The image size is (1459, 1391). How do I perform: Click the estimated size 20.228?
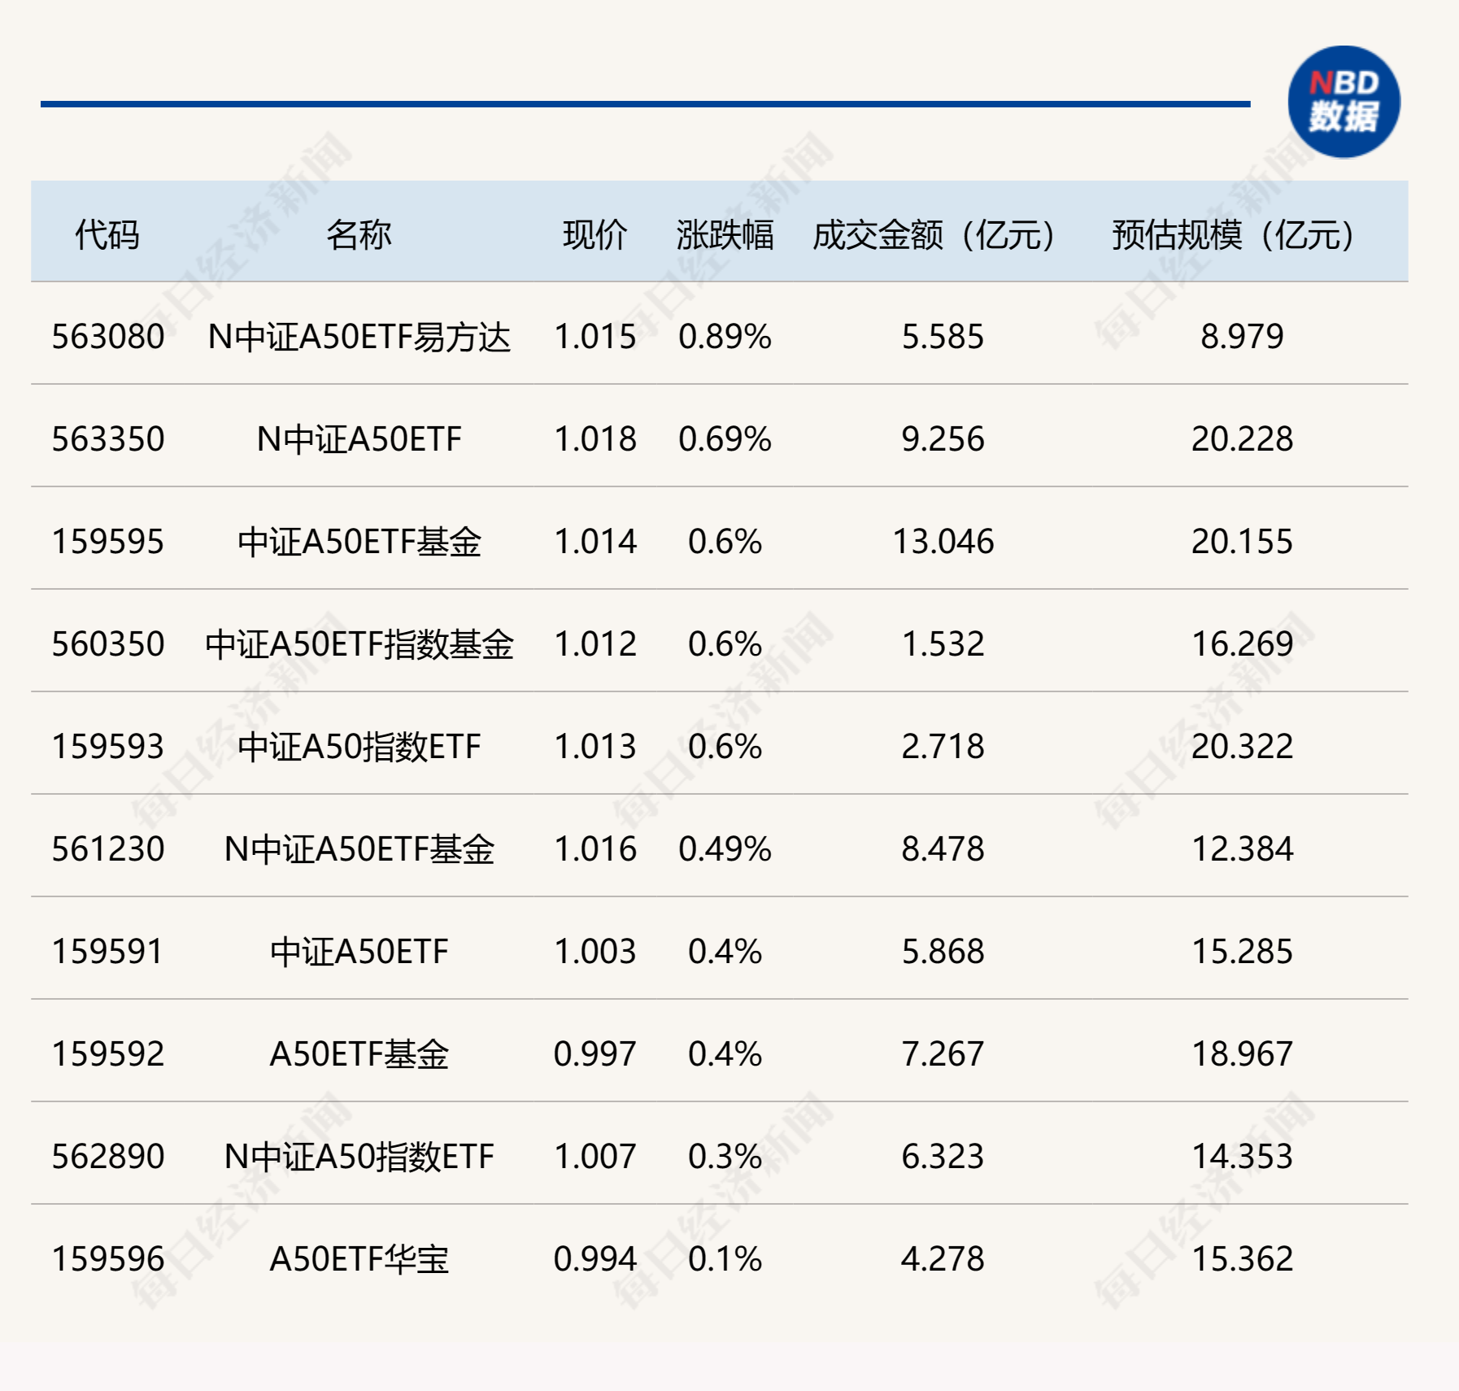[1242, 439]
